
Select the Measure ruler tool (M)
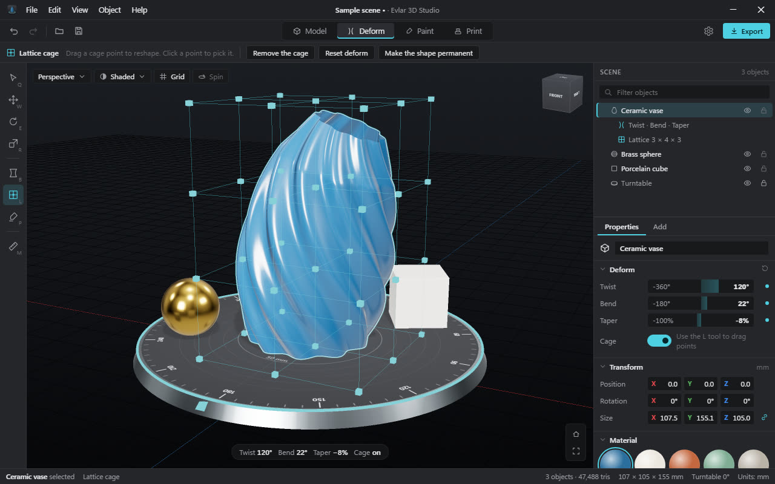[x=13, y=247]
